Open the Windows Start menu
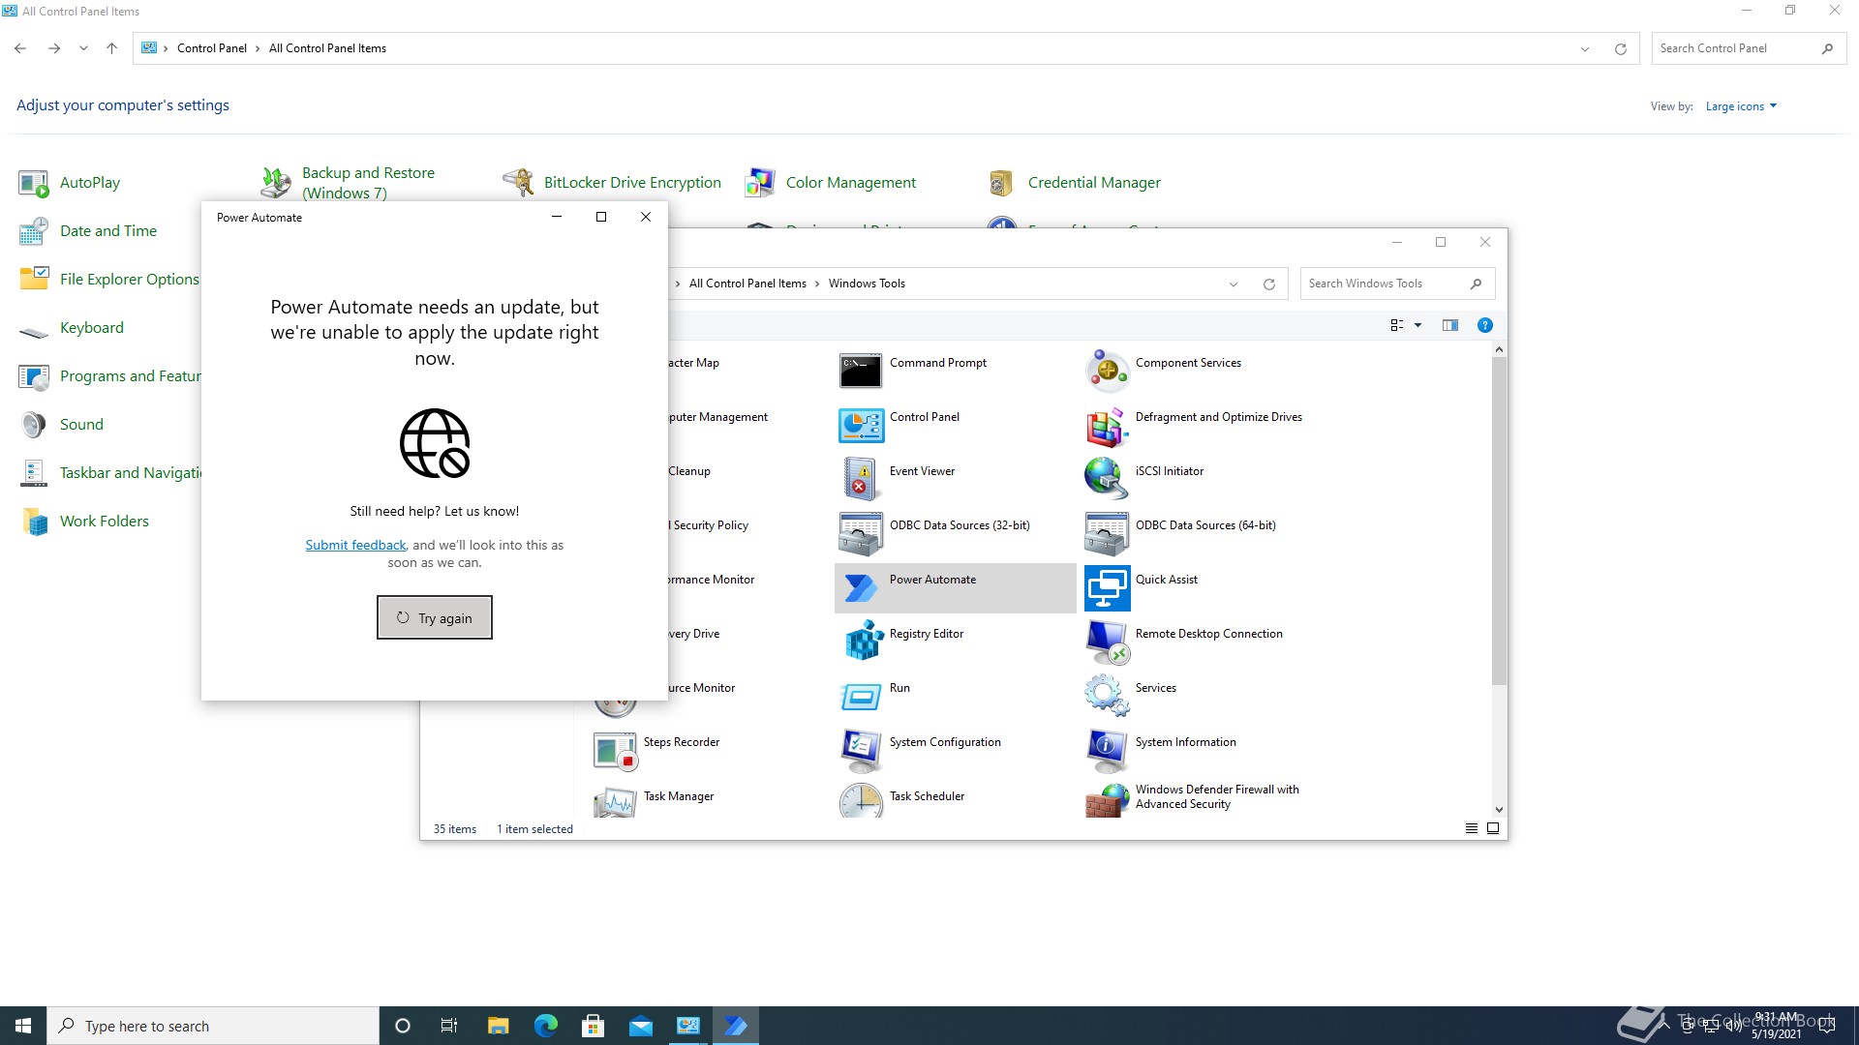1859x1045 pixels. coord(23,1026)
